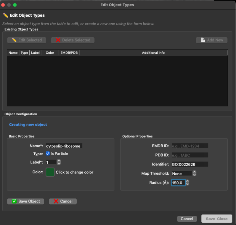Click the EMDB ID input field

190,146
